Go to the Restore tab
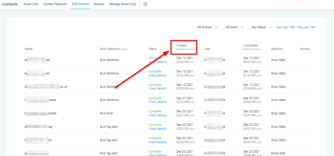The height and width of the screenshot is (156, 334). point(99,4)
